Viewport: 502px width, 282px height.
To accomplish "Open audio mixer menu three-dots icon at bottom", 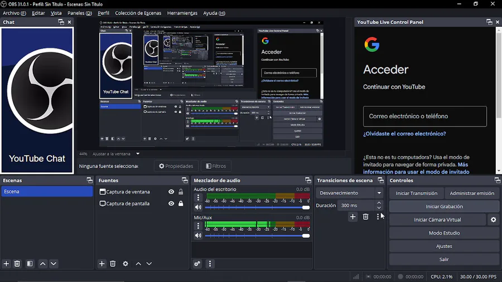I will coord(210,264).
